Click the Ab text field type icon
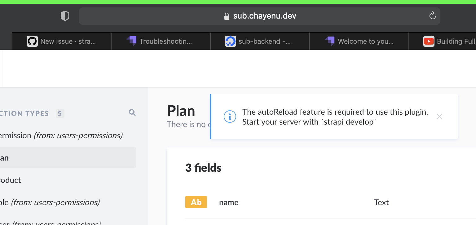Viewport: 476px width, 225px height. (196, 202)
